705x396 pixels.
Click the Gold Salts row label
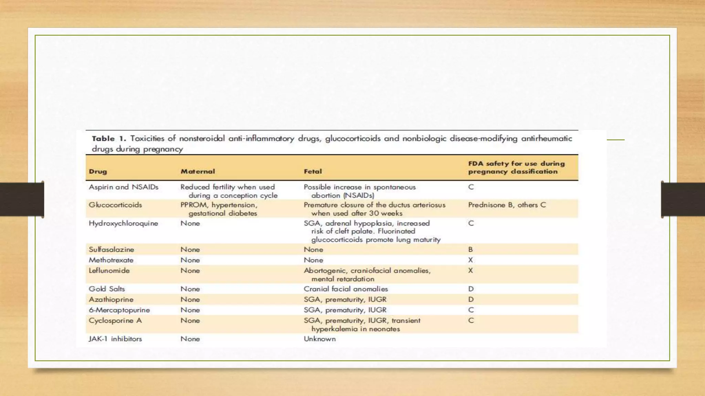[x=107, y=289]
